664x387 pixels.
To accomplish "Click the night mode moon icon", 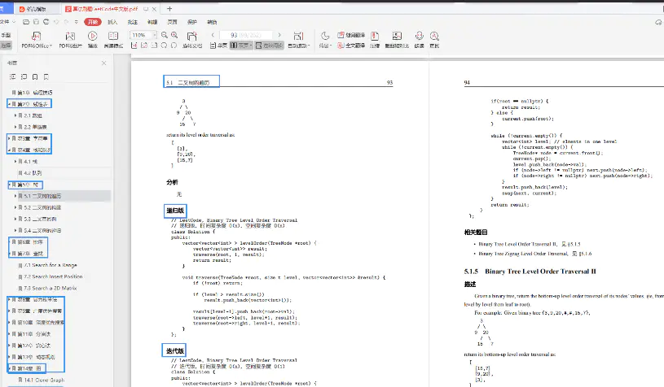I will pyautogui.click(x=325, y=36).
